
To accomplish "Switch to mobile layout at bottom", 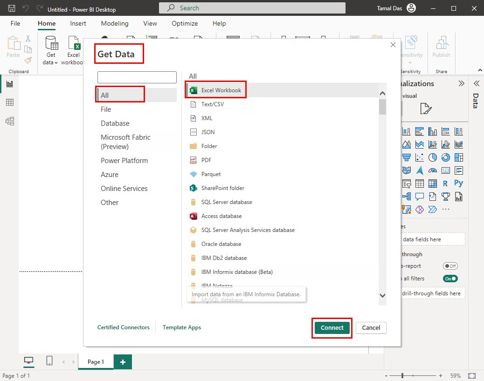I will [49, 361].
